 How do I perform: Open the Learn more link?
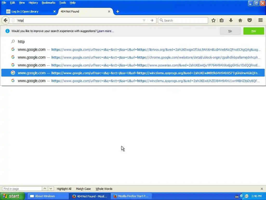pyautogui.click(x=105, y=31)
